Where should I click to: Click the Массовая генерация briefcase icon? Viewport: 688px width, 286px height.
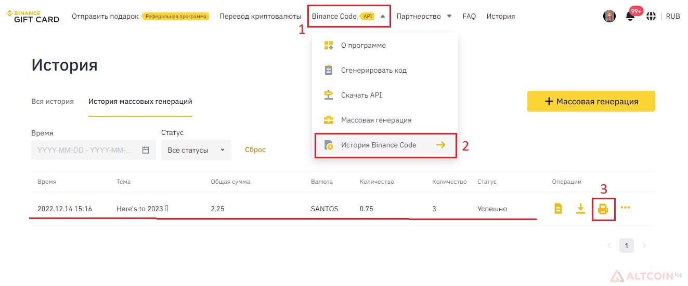328,120
